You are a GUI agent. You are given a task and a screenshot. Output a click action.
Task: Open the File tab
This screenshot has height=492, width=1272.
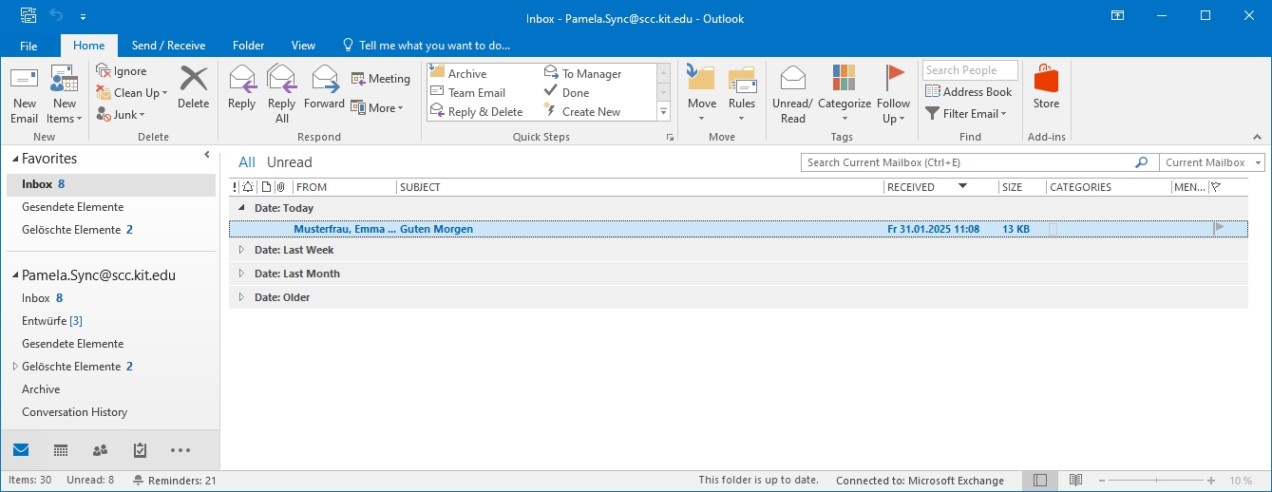28,46
